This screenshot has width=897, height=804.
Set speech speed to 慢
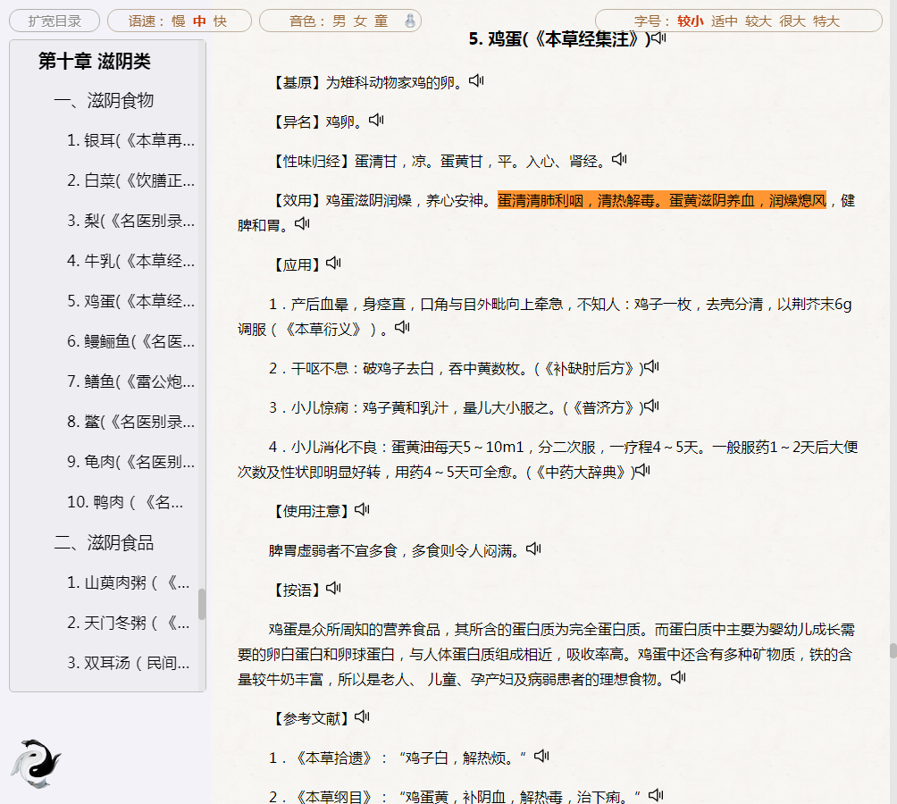tap(179, 21)
